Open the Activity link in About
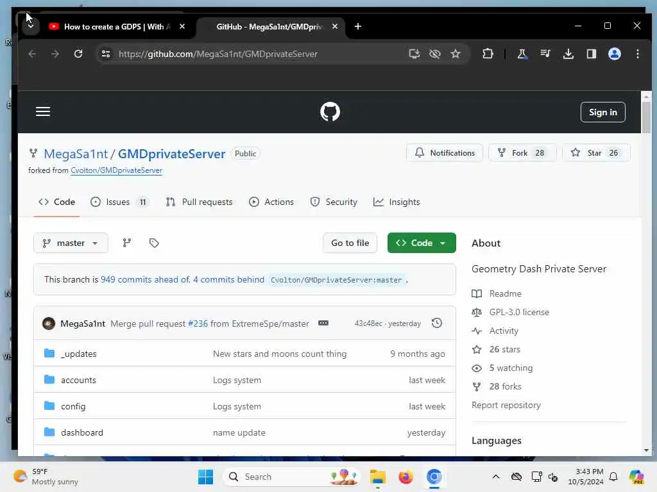Screen dimensions: 657x492 tap(504, 331)
